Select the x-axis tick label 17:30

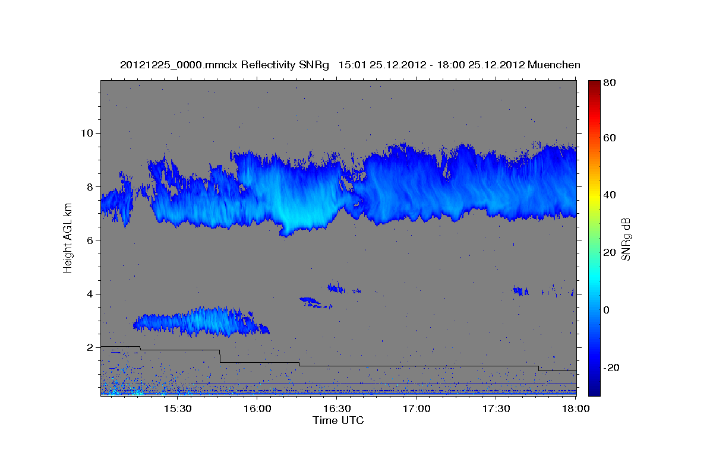496,408
